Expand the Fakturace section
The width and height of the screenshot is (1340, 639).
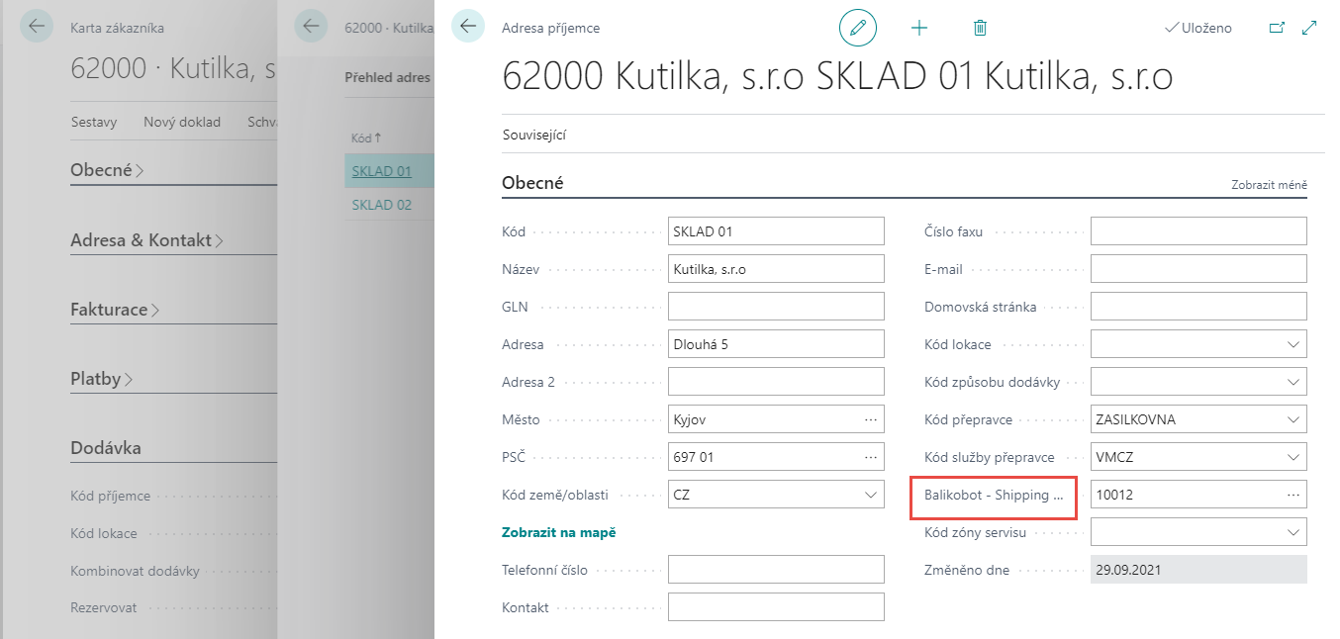click(x=110, y=309)
